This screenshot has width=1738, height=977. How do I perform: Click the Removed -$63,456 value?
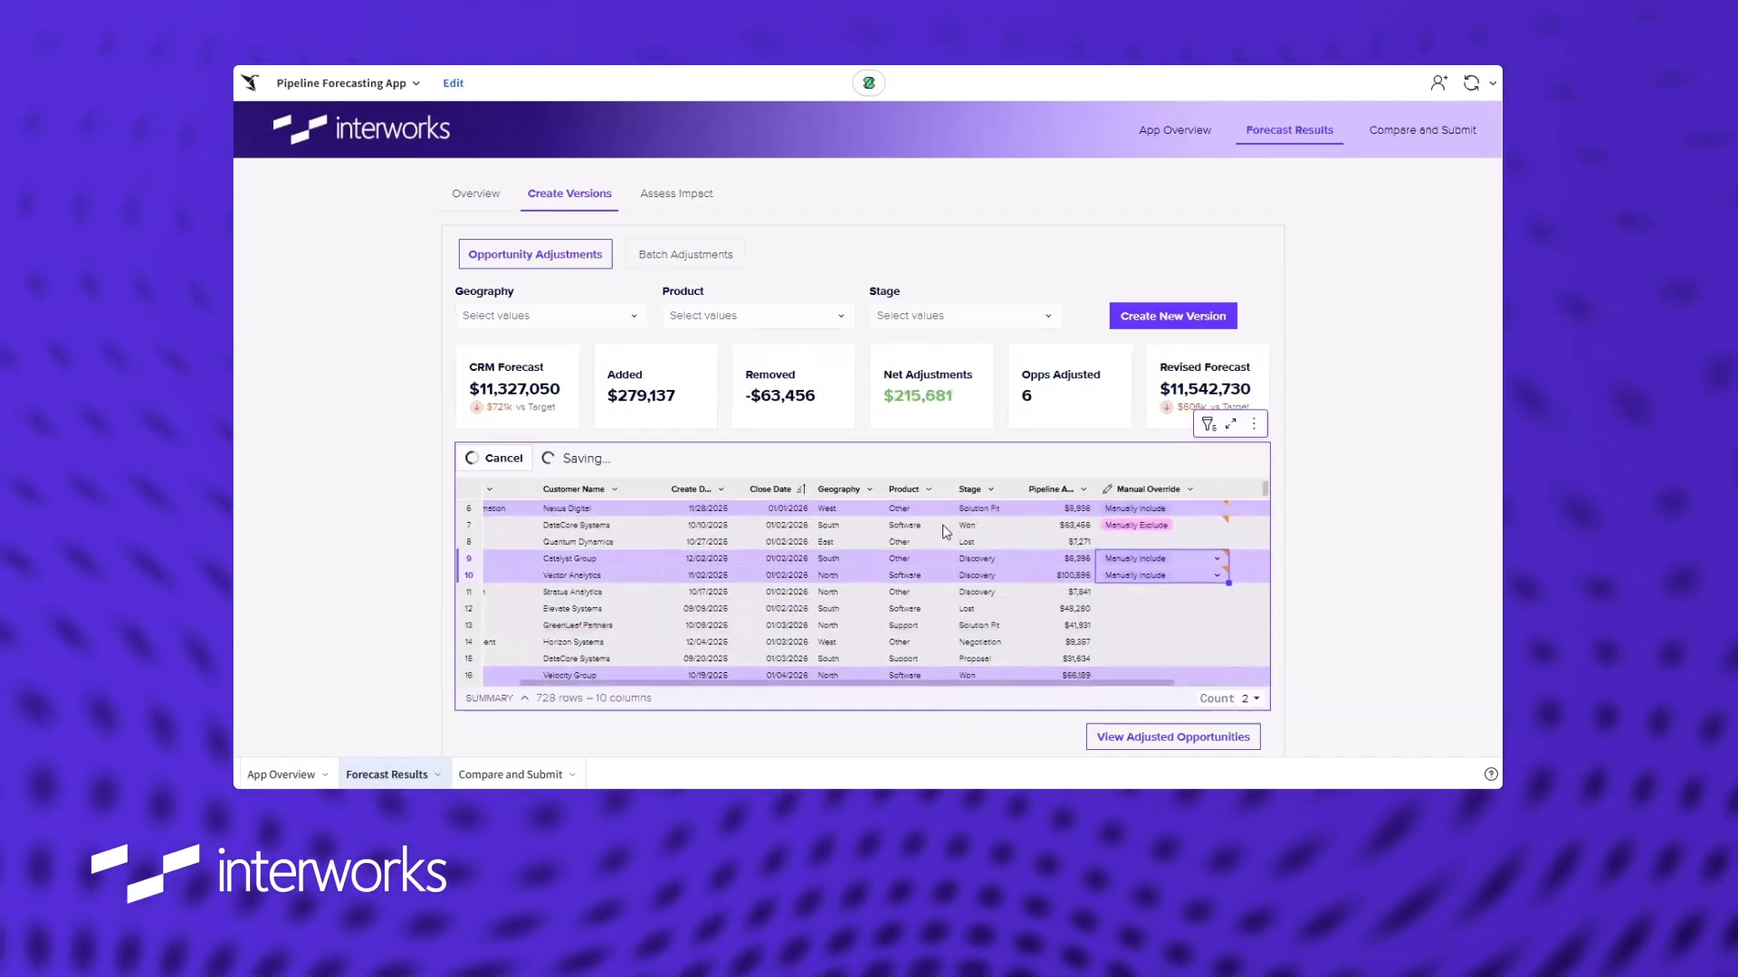780,396
